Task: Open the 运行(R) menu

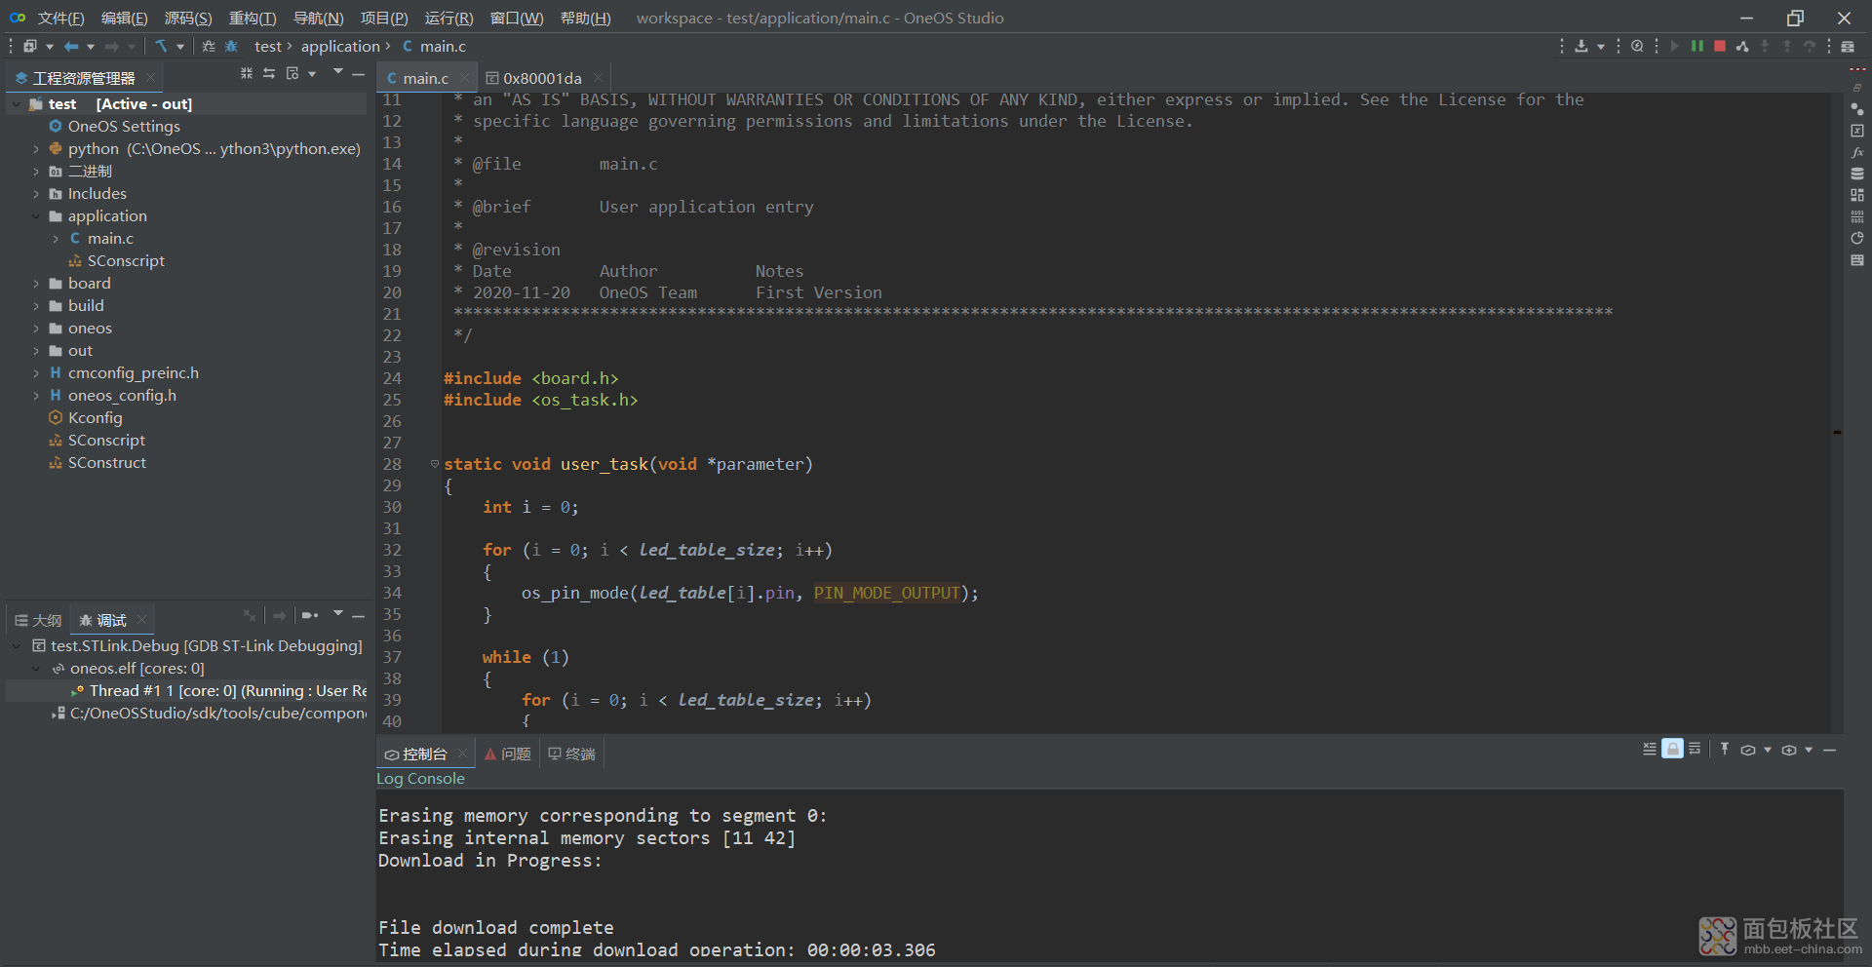Action: pyautogui.click(x=448, y=18)
